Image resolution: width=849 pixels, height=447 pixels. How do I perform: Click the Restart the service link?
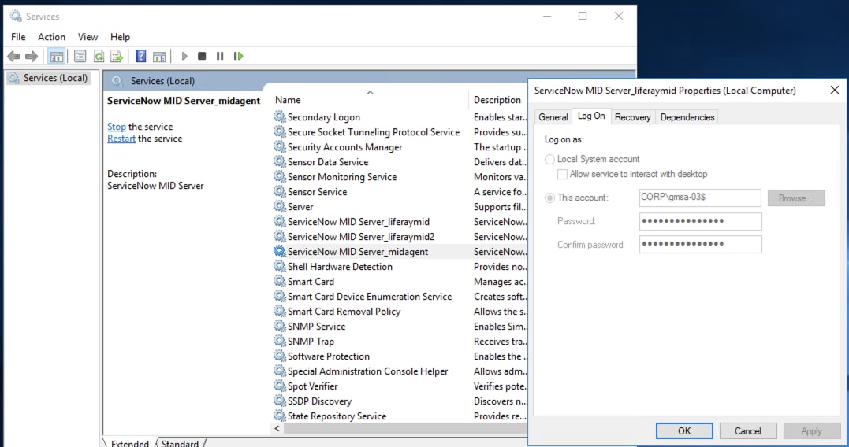pyautogui.click(x=121, y=139)
